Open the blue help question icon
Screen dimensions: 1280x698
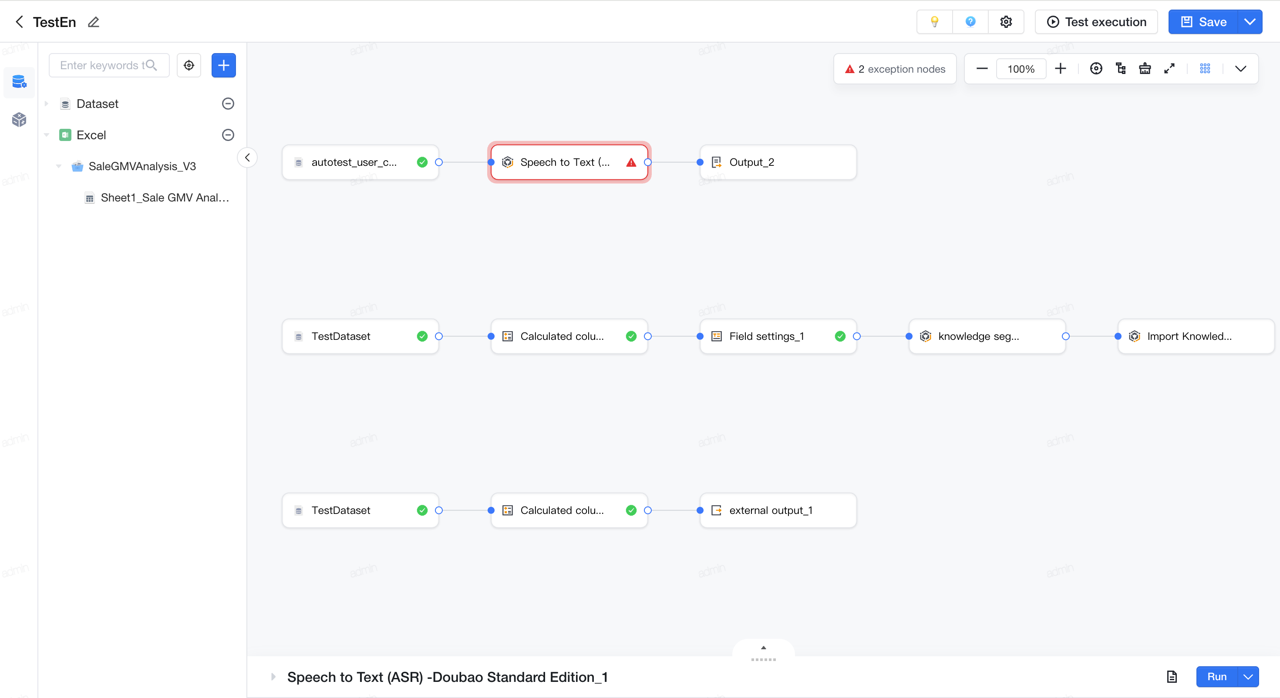(970, 22)
